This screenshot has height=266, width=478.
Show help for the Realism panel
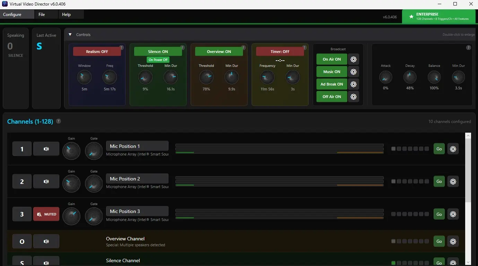tap(121, 47)
